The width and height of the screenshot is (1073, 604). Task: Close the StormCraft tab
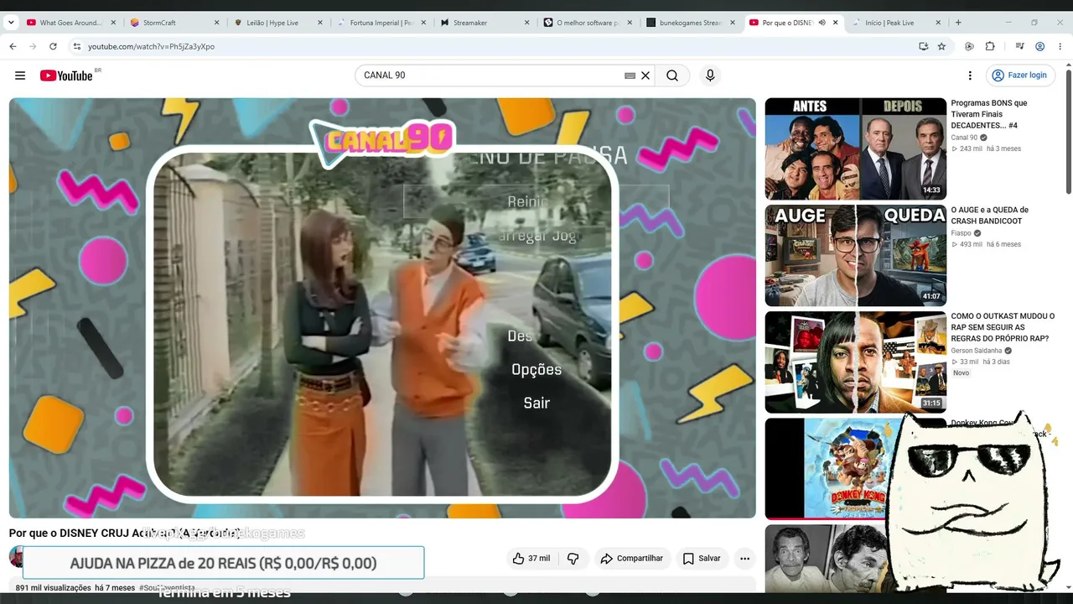click(x=216, y=23)
